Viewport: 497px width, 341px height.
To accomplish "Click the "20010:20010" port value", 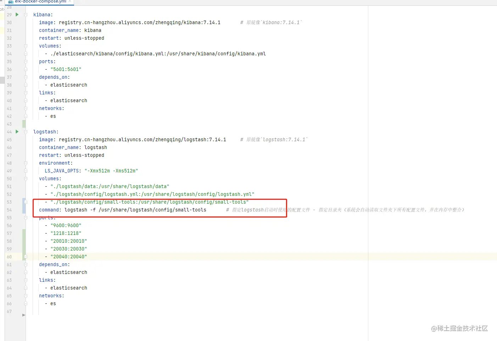I will pos(69,241).
